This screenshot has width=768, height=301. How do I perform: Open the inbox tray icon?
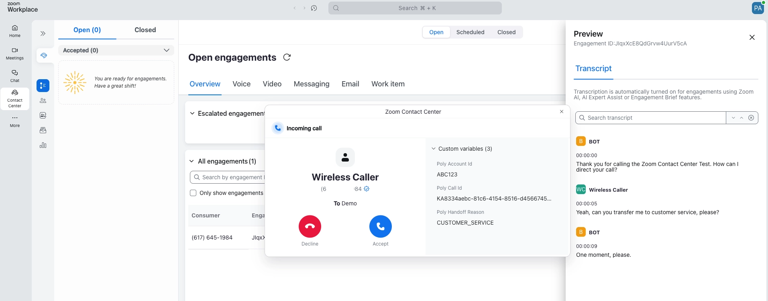[x=43, y=130]
